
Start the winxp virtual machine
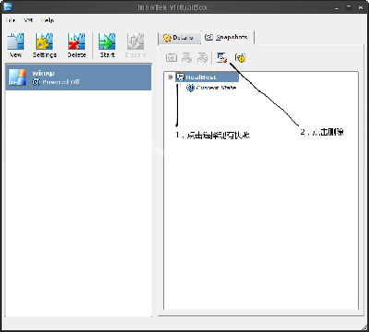pos(107,45)
